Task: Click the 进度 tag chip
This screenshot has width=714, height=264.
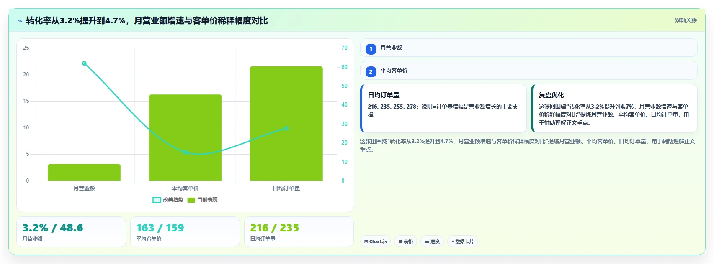Action: tap(432, 241)
